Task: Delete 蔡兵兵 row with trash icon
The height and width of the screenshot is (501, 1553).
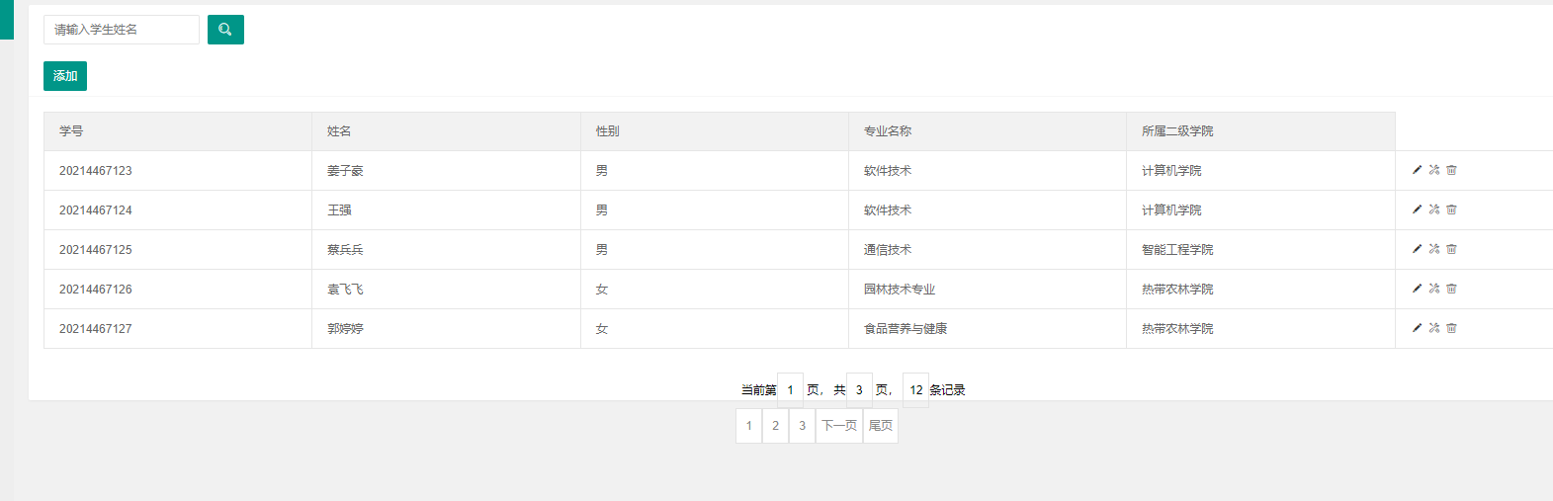Action: (x=1451, y=249)
